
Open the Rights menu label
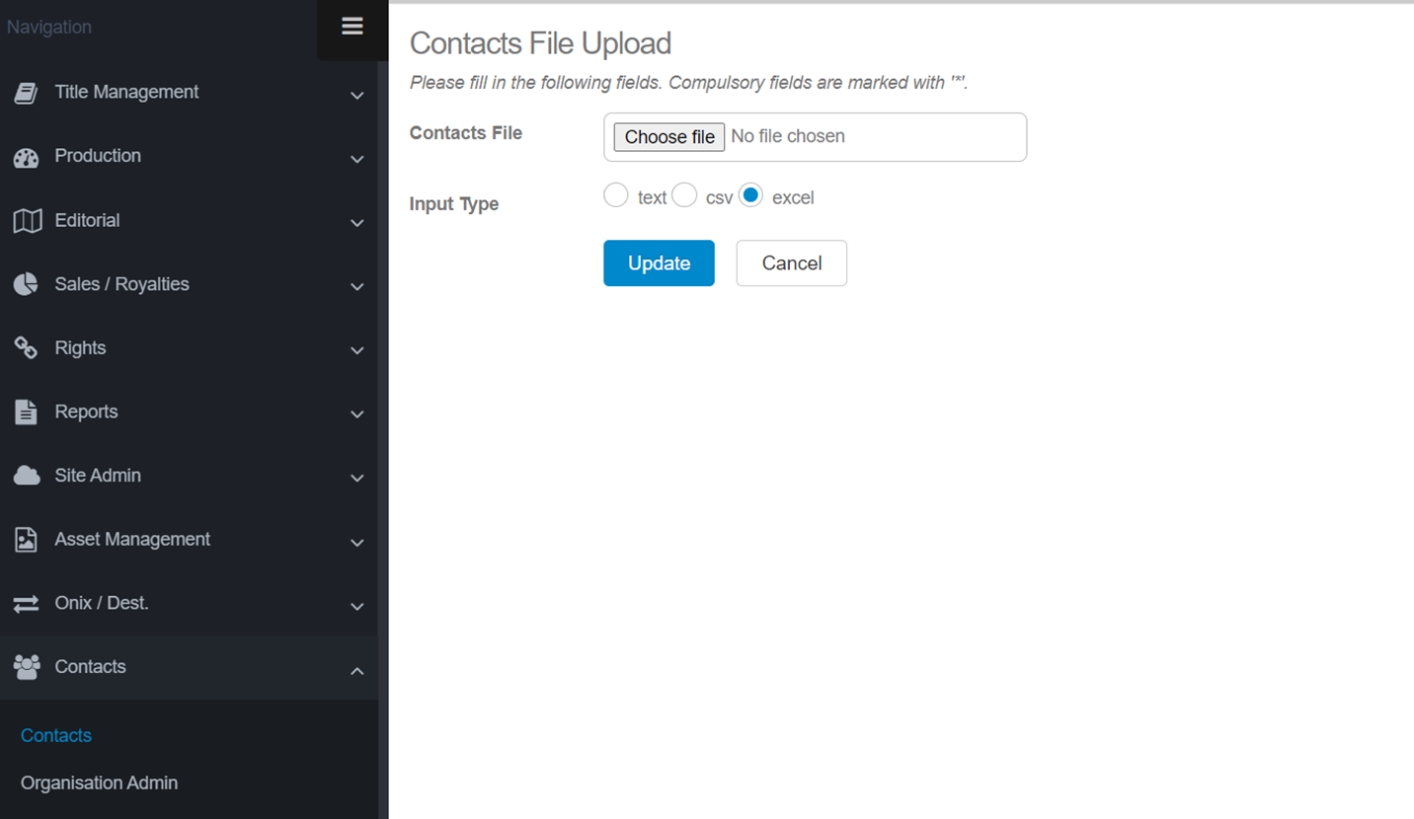tap(80, 347)
